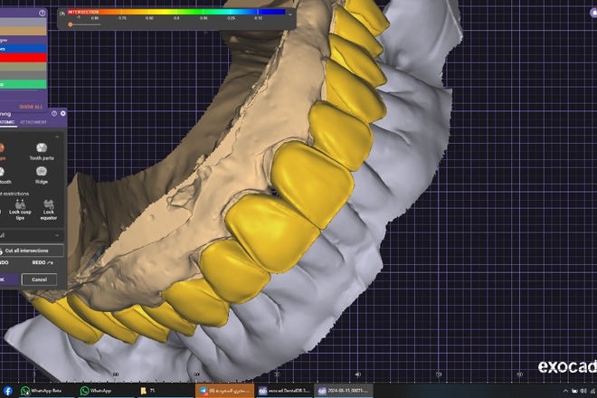Collapse the anatomic shaping tools section
597x398 pixels.
[58, 137]
